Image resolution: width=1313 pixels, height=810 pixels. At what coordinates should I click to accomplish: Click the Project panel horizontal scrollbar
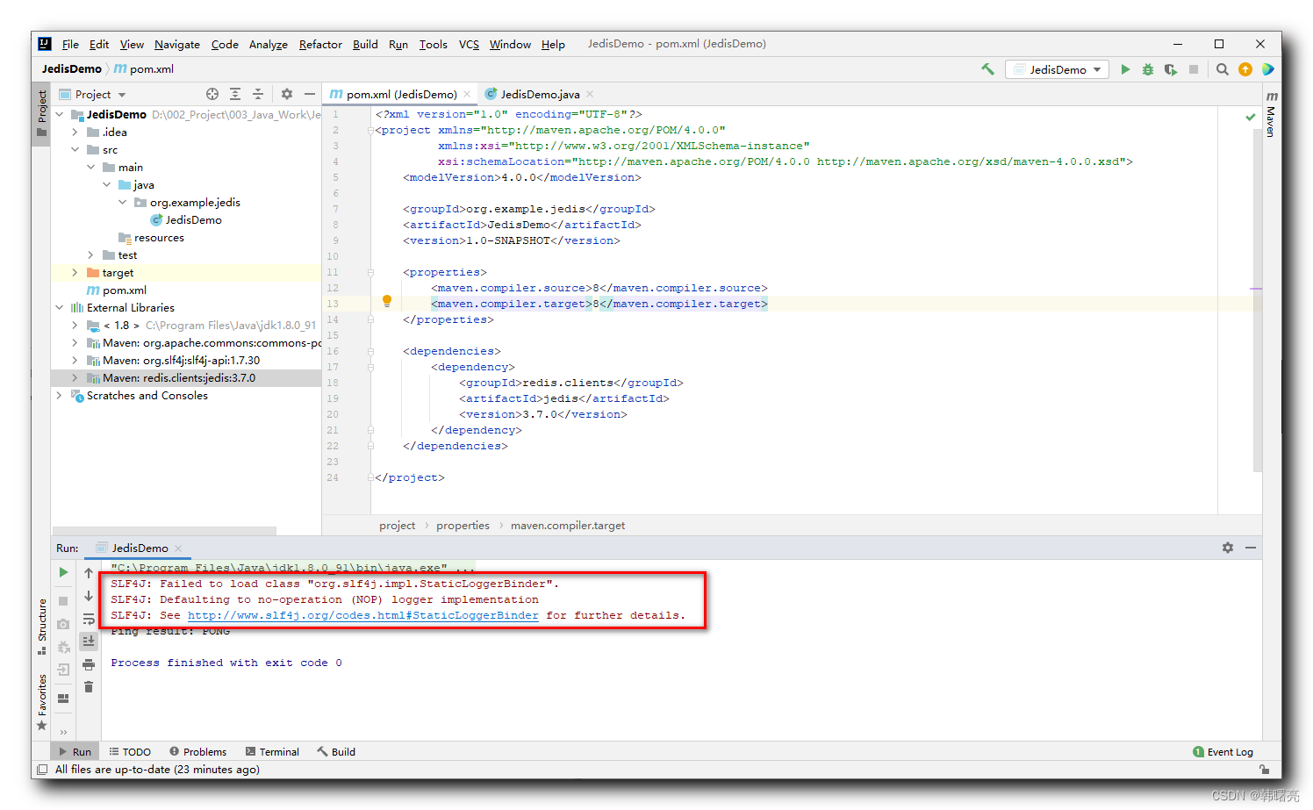164,530
